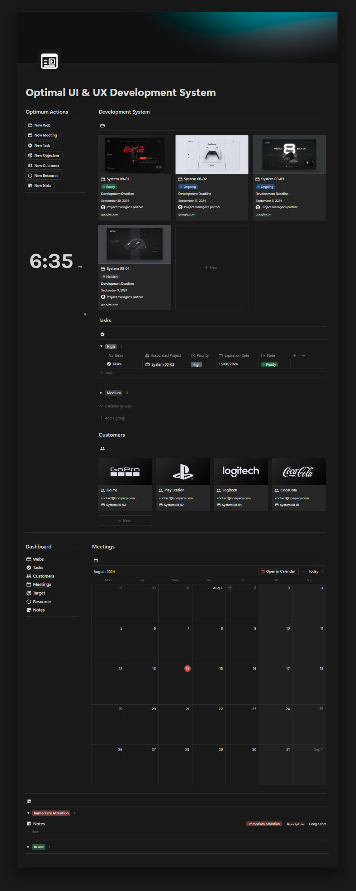Collapse the Immediate Attention group
Screen dimensions: 356x891
[x=28, y=813]
